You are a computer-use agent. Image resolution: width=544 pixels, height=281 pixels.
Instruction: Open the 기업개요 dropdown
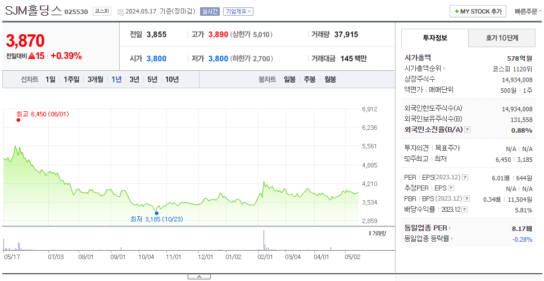(238, 11)
